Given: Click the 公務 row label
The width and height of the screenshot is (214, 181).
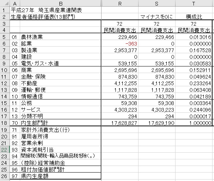Looking at the screenshot, I should (x=26, y=103).
